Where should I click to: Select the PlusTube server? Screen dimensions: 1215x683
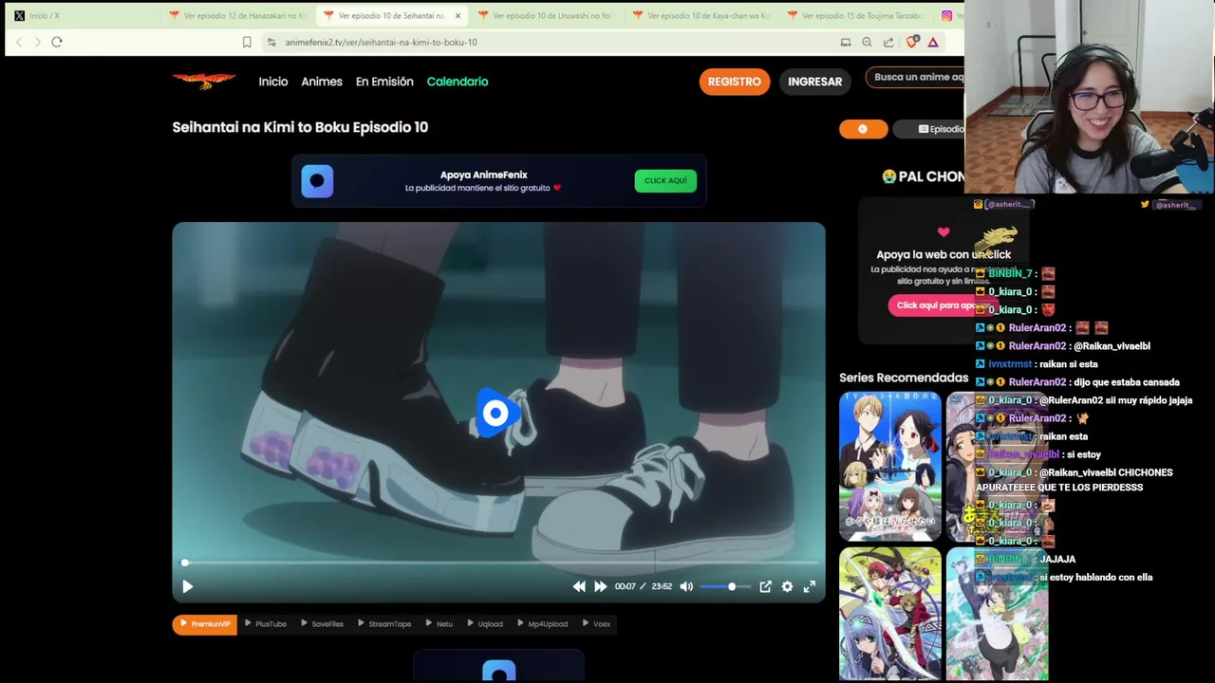pyautogui.click(x=265, y=624)
